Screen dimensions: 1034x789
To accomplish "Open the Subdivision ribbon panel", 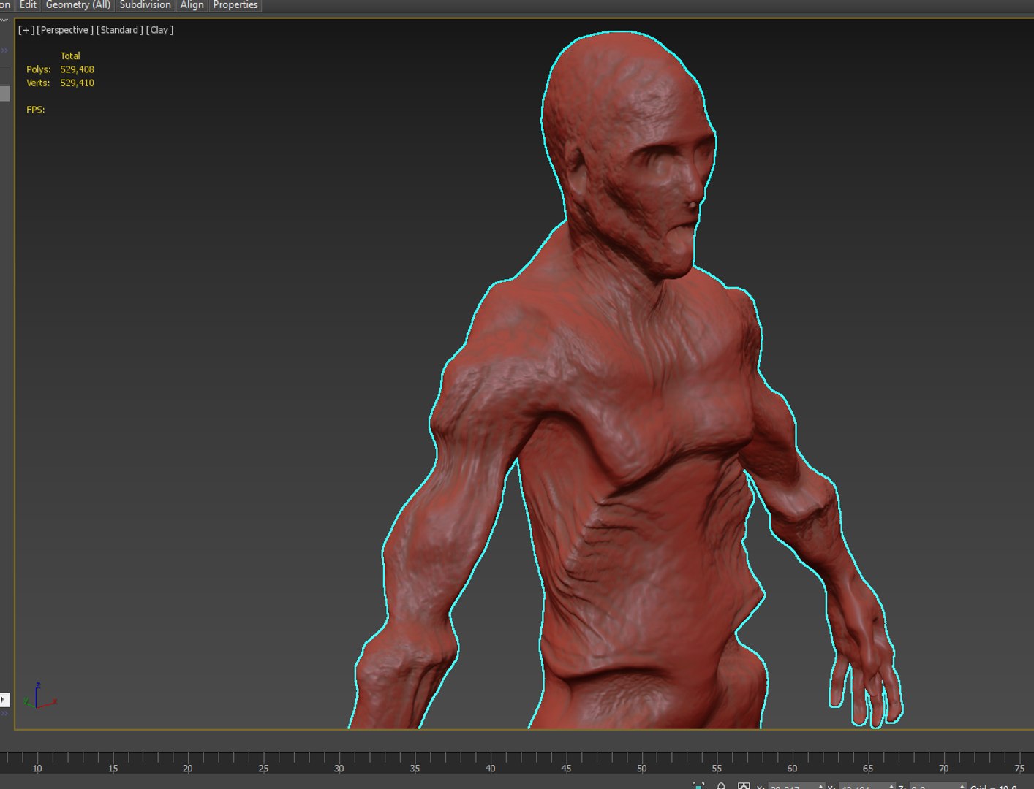I will click(146, 5).
